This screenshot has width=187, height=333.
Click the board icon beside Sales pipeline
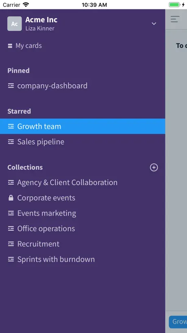(11, 142)
